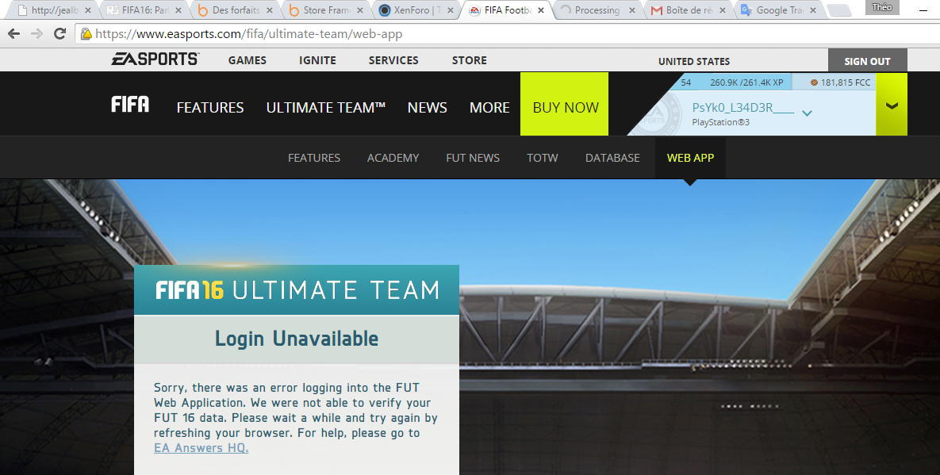Select the WEB APP sub-navigation item
Image resolution: width=940 pixels, height=475 pixels.
(x=690, y=158)
